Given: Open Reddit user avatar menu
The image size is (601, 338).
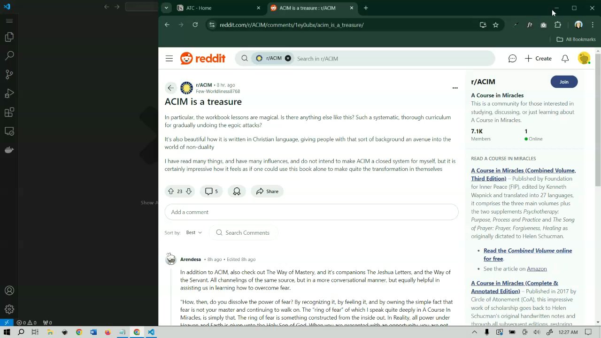Looking at the screenshot, I should tap(584, 58).
